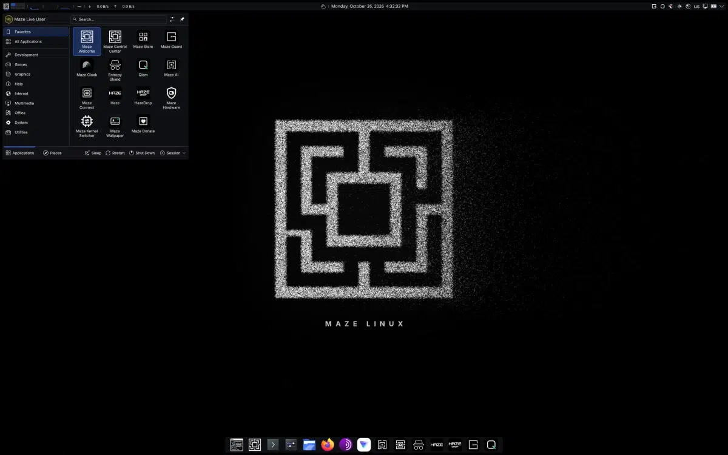Screen dimensions: 728x455
Task: Click Maze Guard icon in the dock
Action: tap(473, 445)
